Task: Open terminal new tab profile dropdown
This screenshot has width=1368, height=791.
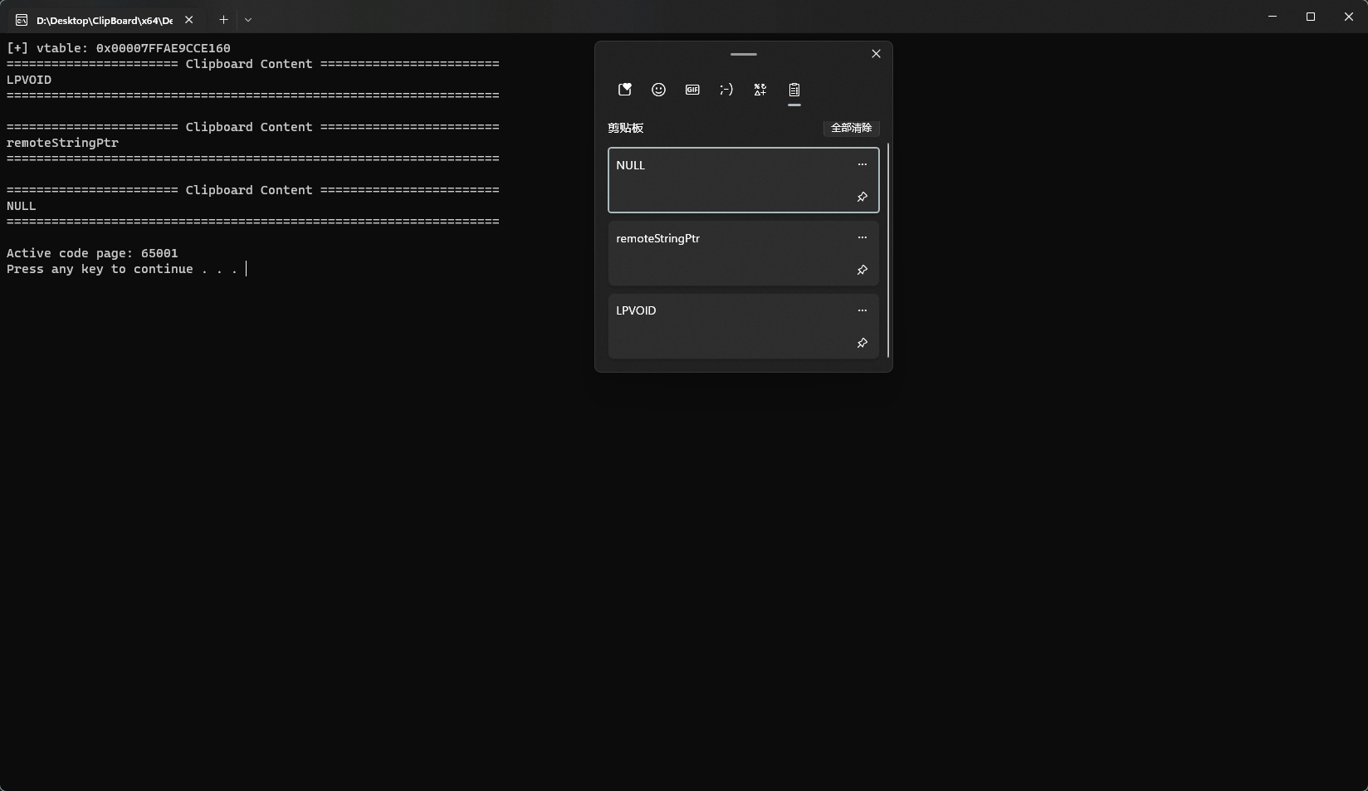Action: pos(248,19)
